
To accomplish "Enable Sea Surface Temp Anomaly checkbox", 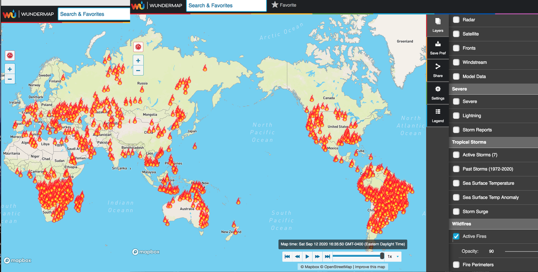I will point(456,197).
